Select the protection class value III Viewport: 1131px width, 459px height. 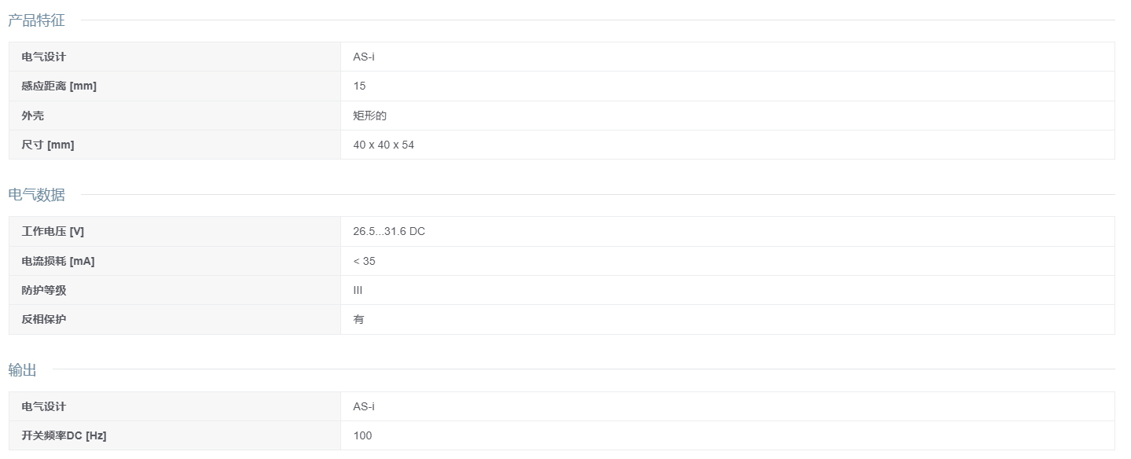[x=358, y=290]
